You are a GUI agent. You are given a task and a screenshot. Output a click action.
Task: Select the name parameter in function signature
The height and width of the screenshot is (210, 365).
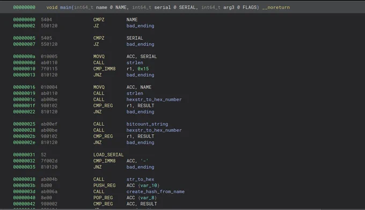102,7
